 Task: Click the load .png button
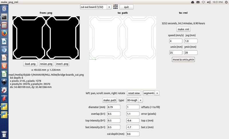point(30,64)
